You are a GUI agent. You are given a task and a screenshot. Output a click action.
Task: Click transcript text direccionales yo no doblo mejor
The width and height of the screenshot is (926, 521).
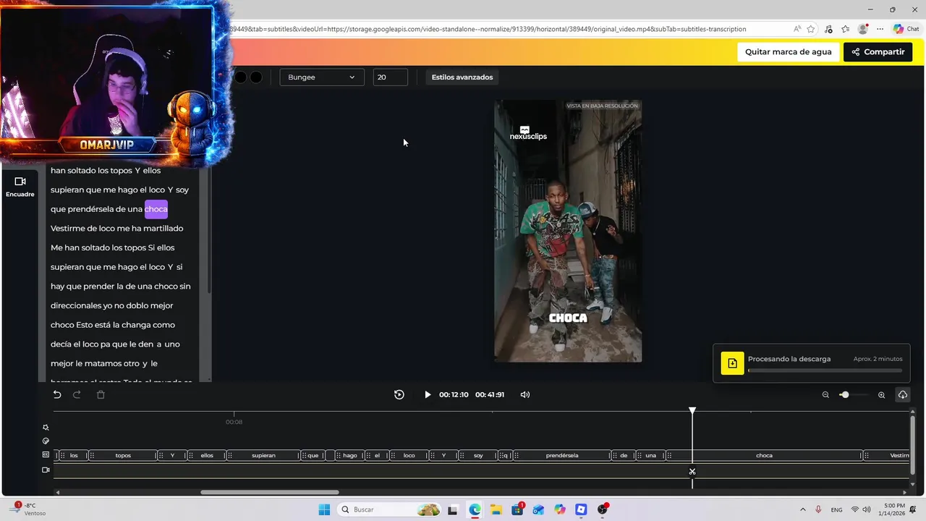point(111,305)
